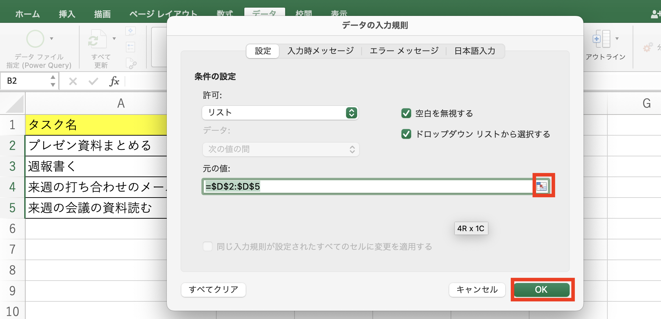This screenshot has width=661, height=319.
Task: Uncheck ドロップダウン リストから選択する
Action: point(407,134)
